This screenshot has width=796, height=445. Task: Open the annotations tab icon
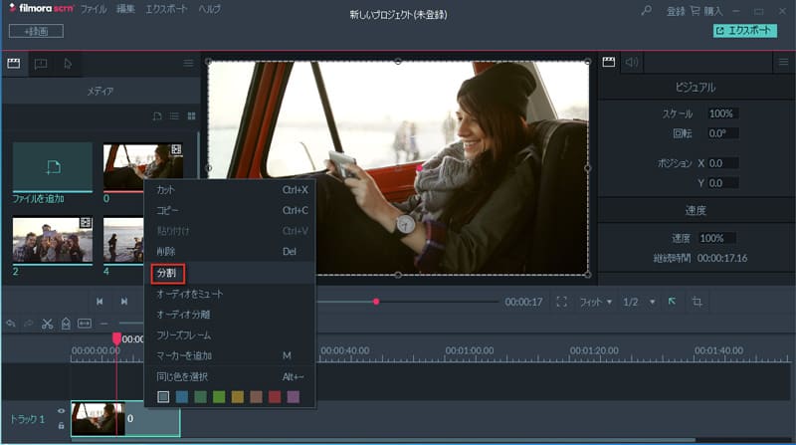click(41, 63)
